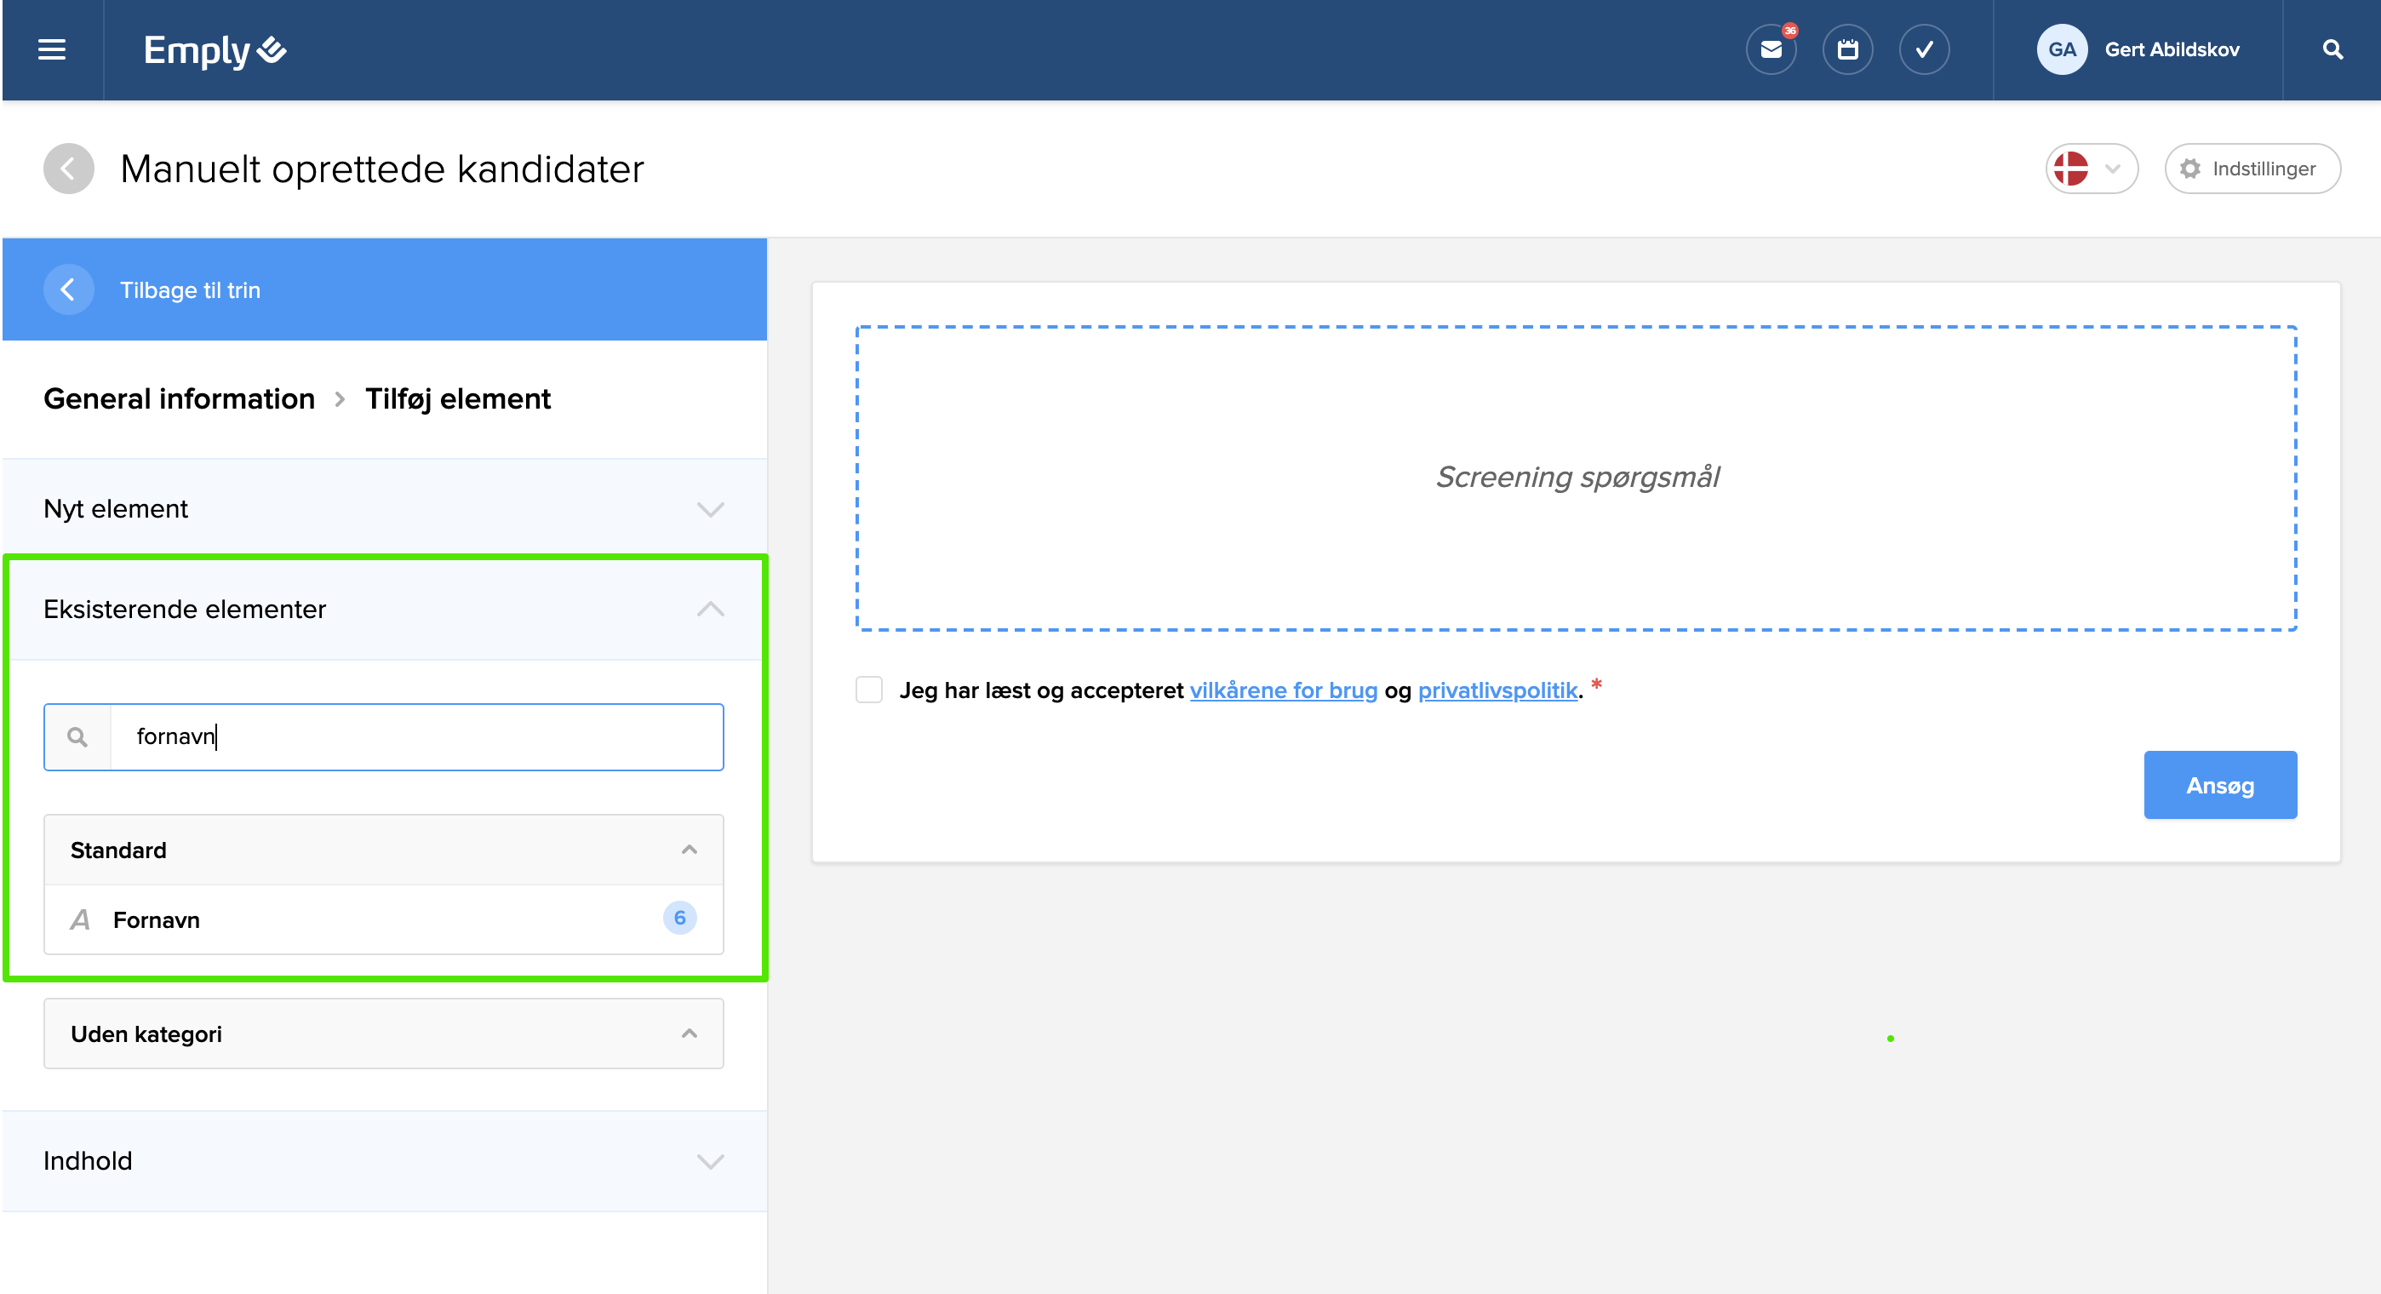Go to General information breadcrumb
Image resolution: width=2381 pixels, height=1294 pixels.
tap(180, 398)
